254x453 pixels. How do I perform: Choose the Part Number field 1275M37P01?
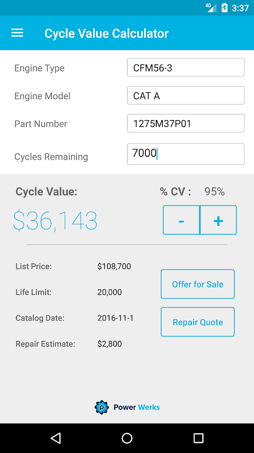pos(186,123)
